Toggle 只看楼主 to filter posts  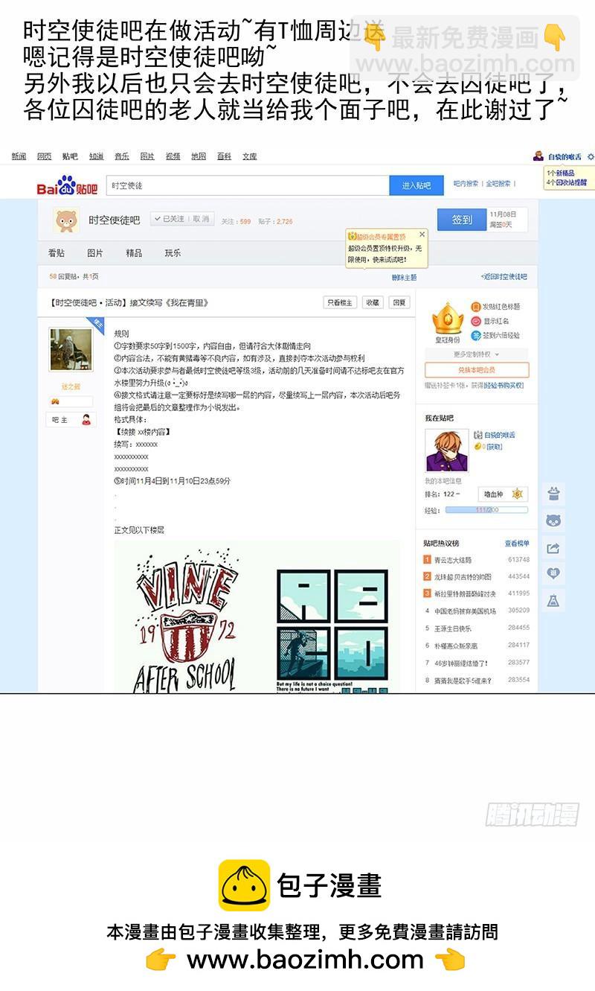340,302
